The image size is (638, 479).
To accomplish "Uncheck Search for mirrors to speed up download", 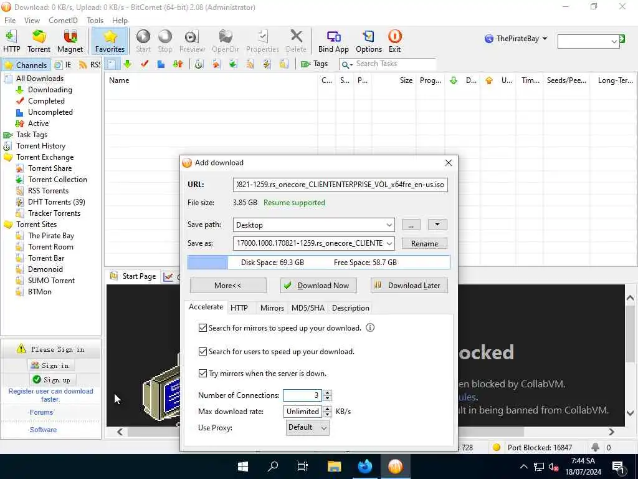I will [202, 328].
